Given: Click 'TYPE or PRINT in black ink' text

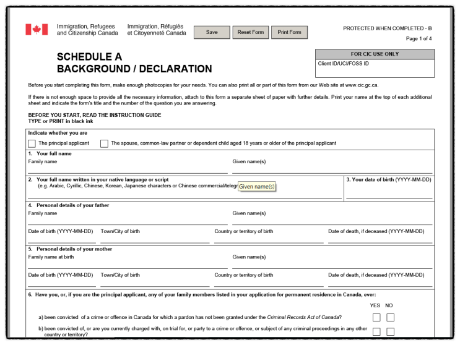Looking at the screenshot, I should click(61, 121).
